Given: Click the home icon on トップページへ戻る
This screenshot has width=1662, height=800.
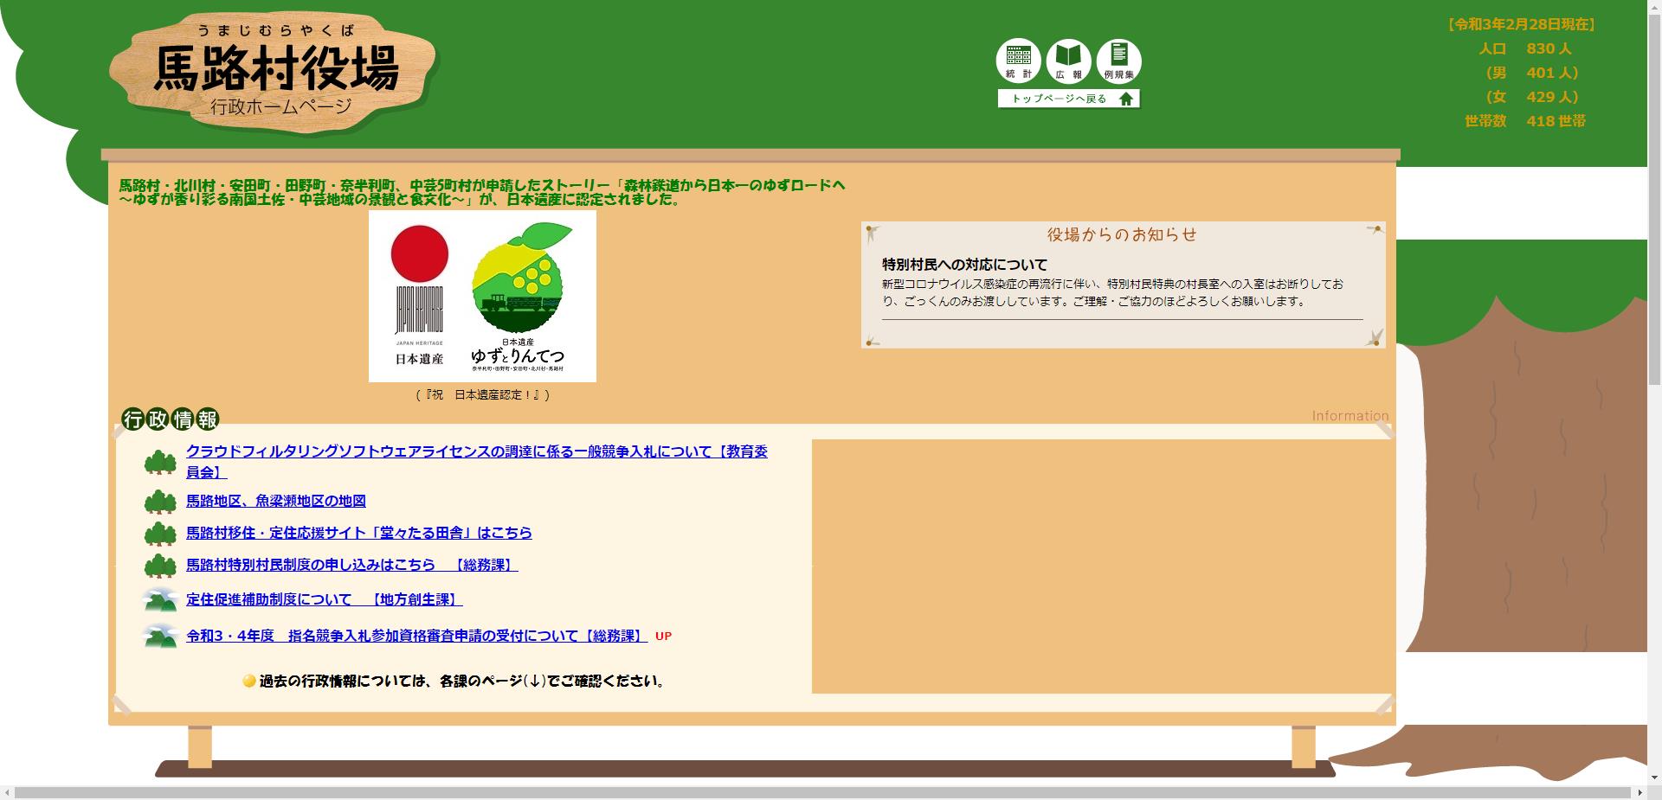Looking at the screenshot, I should pos(1126,99).
